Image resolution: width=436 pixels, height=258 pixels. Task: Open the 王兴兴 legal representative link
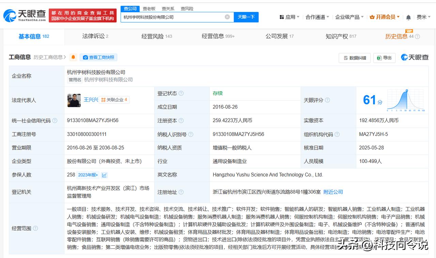[x=91, y=100]
